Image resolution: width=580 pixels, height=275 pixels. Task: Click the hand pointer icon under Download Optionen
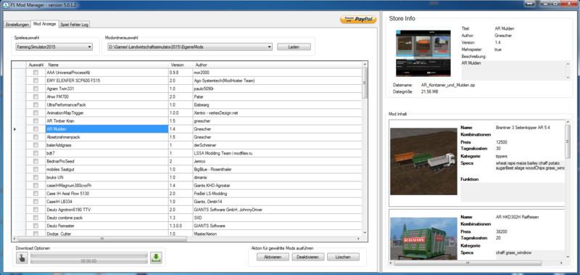click(x=22, y=258)
